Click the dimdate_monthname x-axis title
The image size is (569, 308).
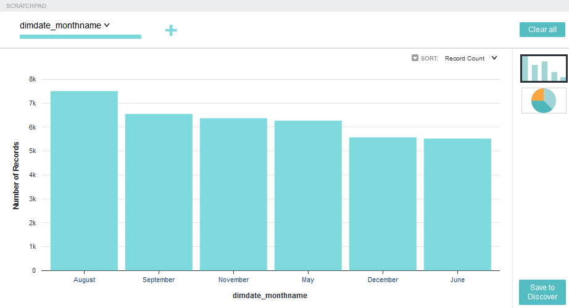point(270,295)
